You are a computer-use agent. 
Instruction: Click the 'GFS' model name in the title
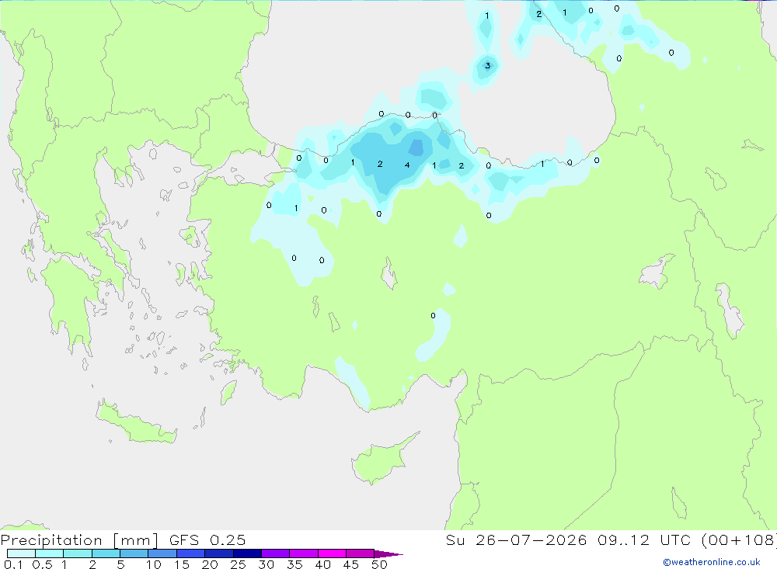tap(184, 540)
